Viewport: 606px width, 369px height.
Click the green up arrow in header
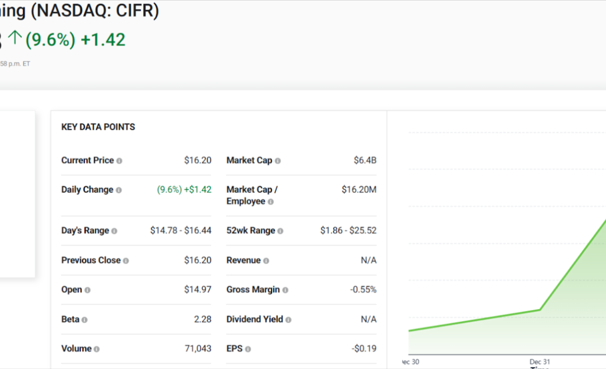[15, 38]
